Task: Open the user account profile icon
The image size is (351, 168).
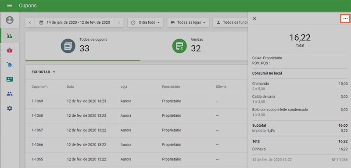Action: [9, 20]
